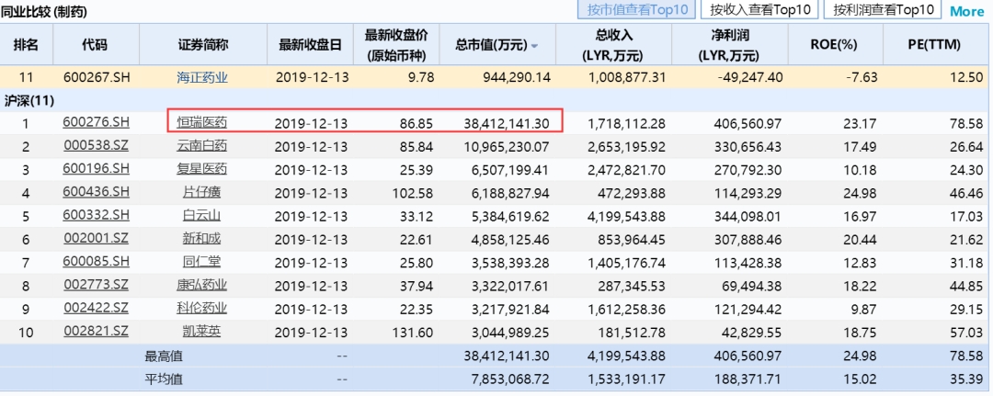Select ROE value 9.87
Image resolution: width=993 pixels, height=396 pixels.
point(864,308)
